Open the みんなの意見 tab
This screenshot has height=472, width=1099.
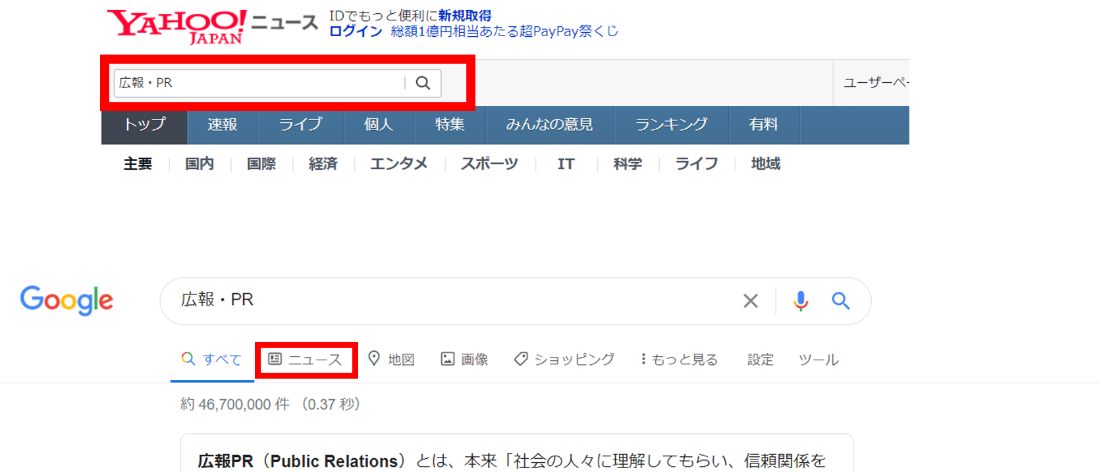coord(550,125)
